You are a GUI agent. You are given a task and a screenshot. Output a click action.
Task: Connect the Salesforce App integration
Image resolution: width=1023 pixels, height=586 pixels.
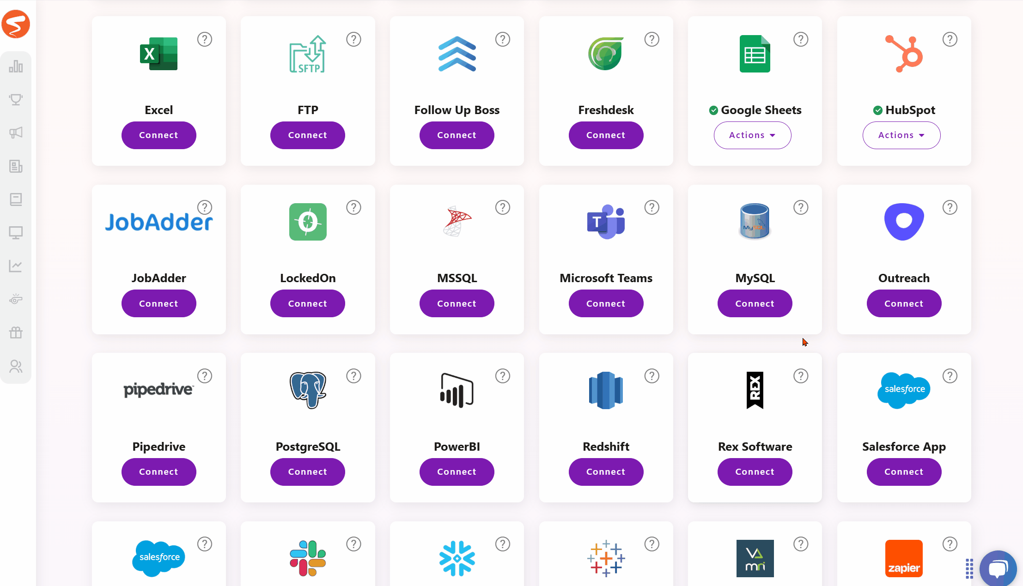click(904, 472)
